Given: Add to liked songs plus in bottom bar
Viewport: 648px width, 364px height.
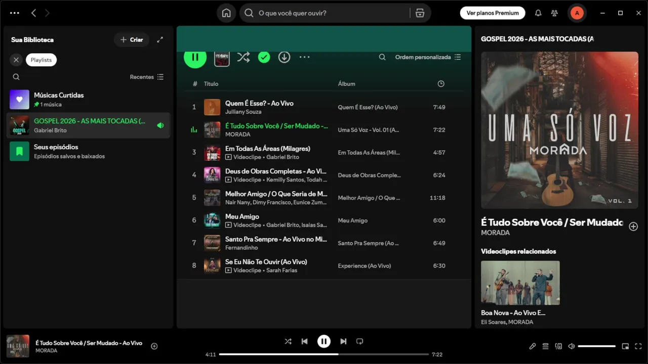Looking at the screenshot, I should pos(154,346).
